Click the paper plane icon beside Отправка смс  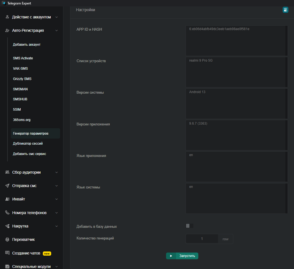click(x=7, y=186)
